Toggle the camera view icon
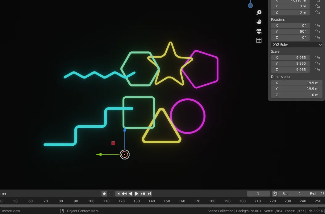 point(259,31)
